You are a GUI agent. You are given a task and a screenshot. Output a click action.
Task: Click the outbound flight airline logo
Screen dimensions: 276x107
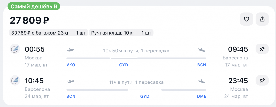point(15,49)
